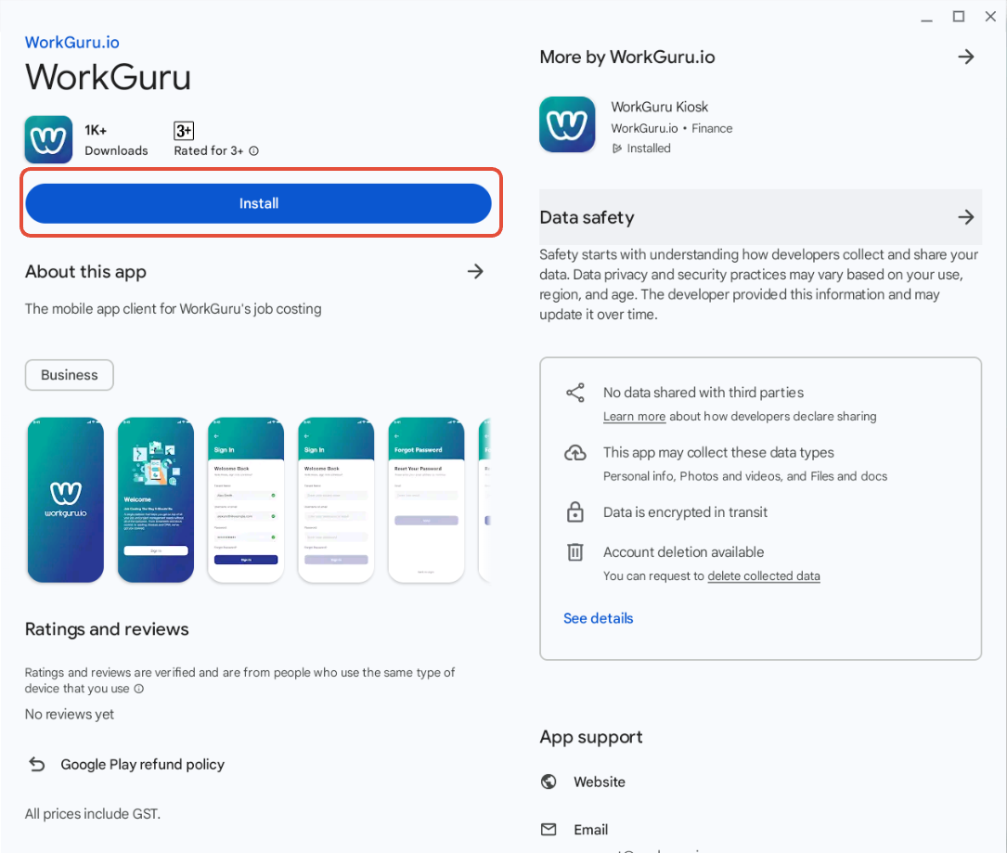The height and width of the screenshot is (853, 1007).
Task: Click the share icon for data sharing
Action: coord(575,393)
